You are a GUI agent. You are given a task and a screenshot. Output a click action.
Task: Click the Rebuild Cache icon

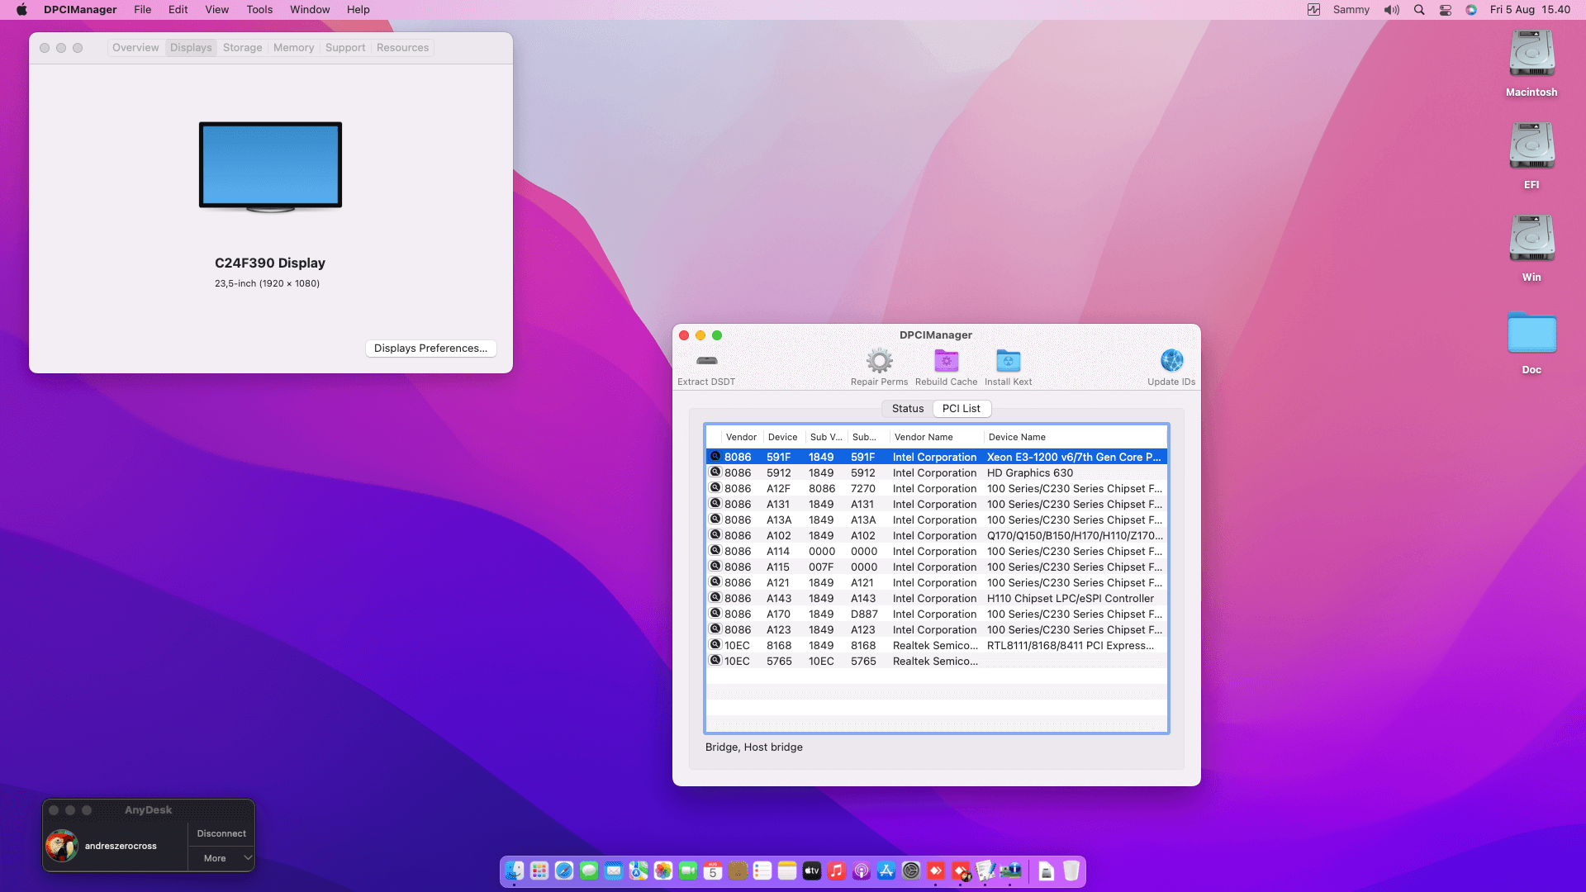pyautogui.click(x=946, y=361)
